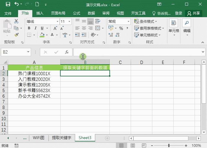Select cell A2 热门课程10001X
Image resolution: width=207 pixels, height=148 pixels.
coord(34,73)
